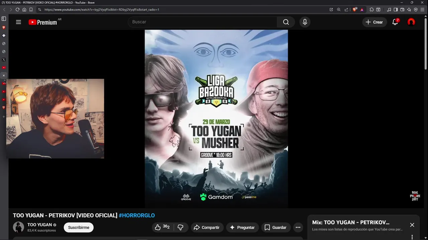Click the video player to pause
The height and width of the screenshot is (240, 428).
216,119
